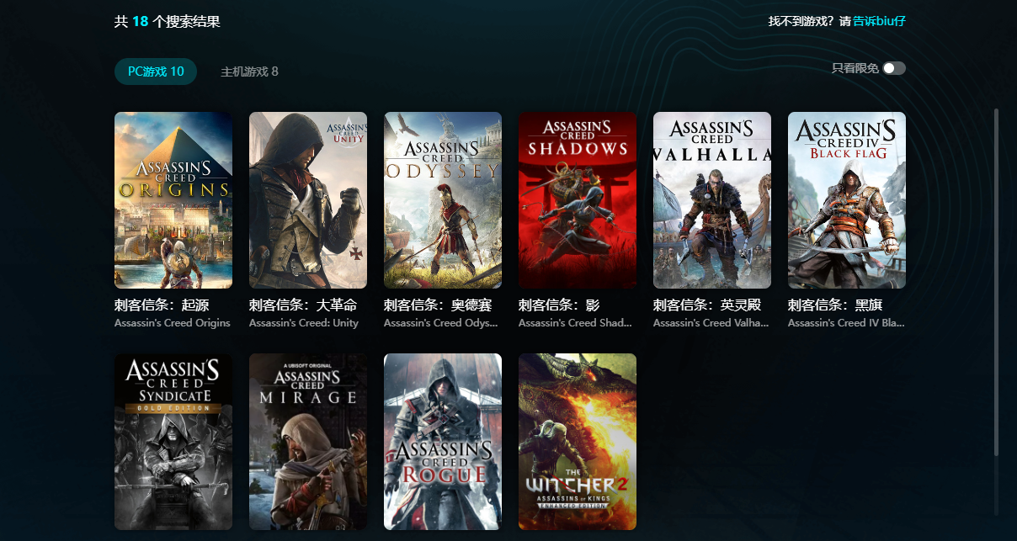Select the Assassin's Creed Unity cover
The image size is (1017, 541).
pos(307,200)
